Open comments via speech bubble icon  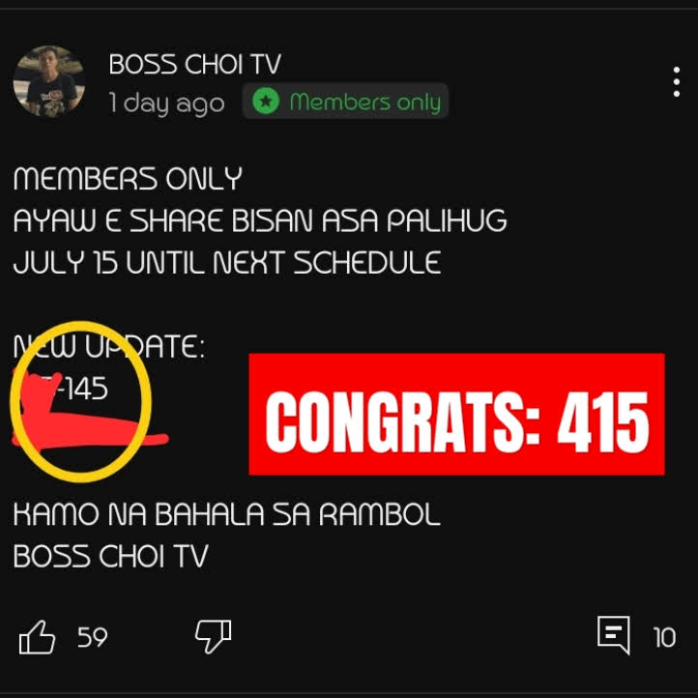coord(614,635)
